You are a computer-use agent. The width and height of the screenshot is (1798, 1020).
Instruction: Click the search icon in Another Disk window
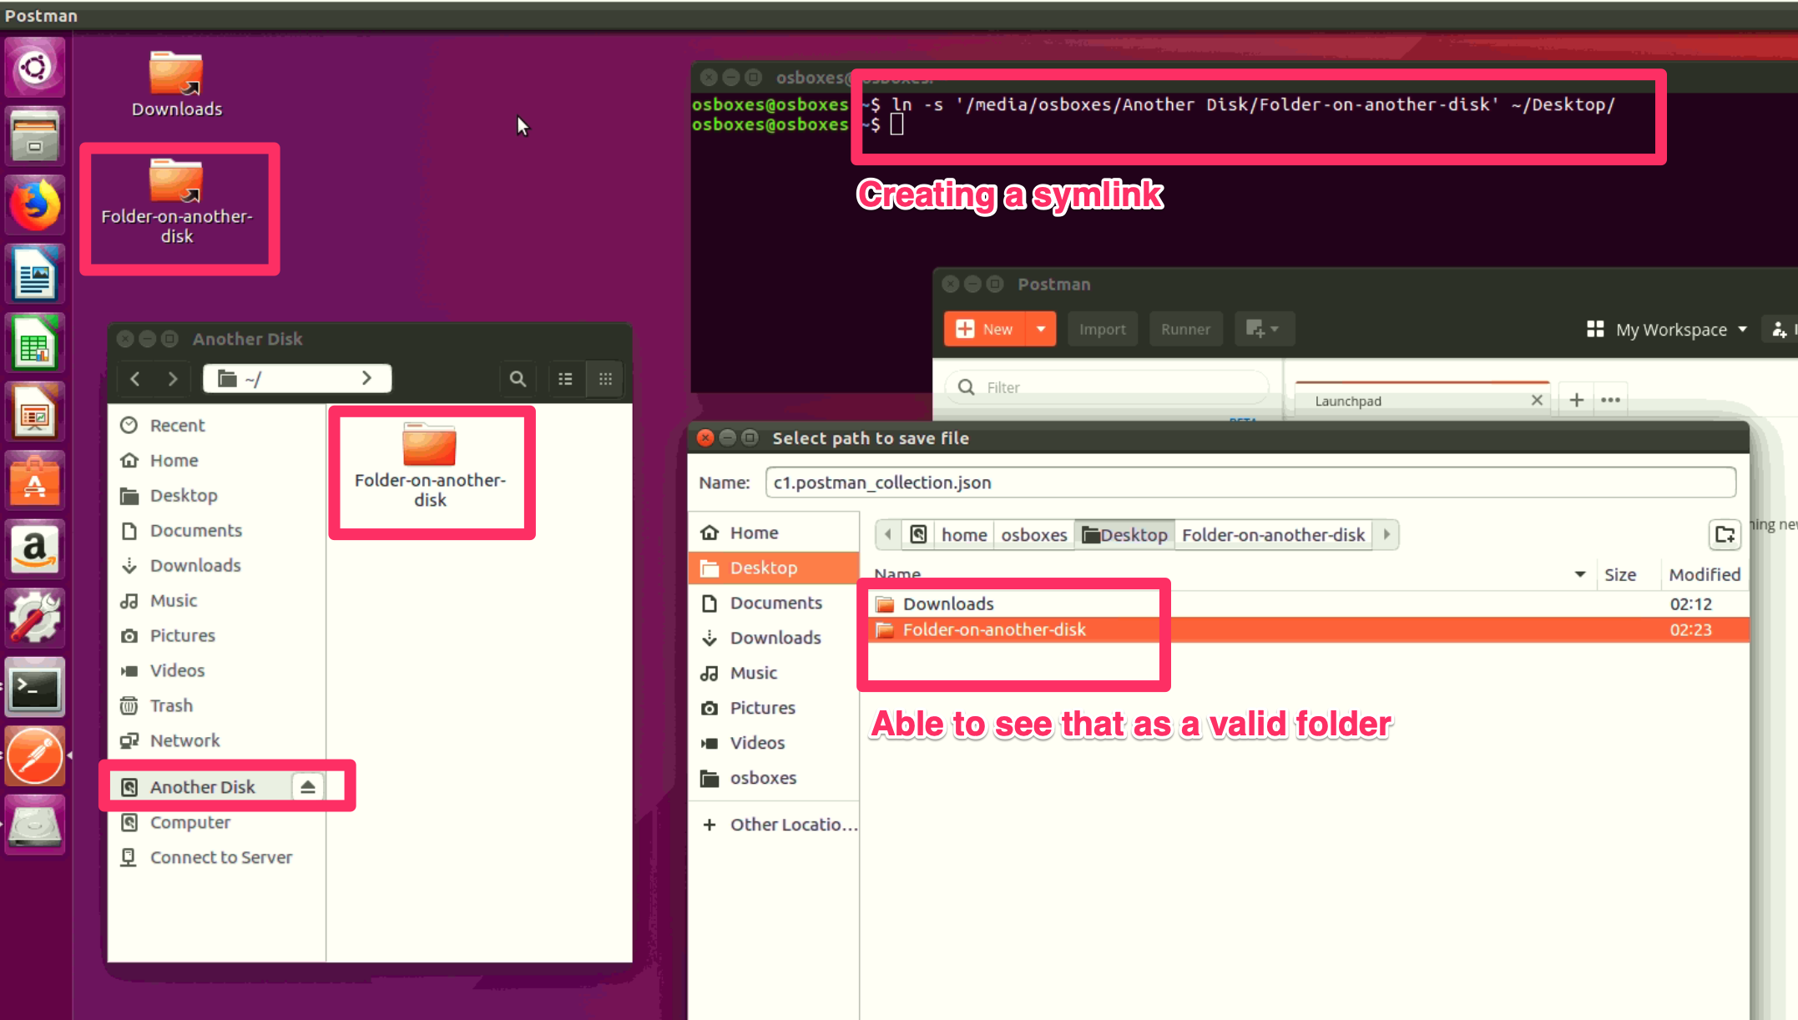pyautogui.click(x=517, y=378)
